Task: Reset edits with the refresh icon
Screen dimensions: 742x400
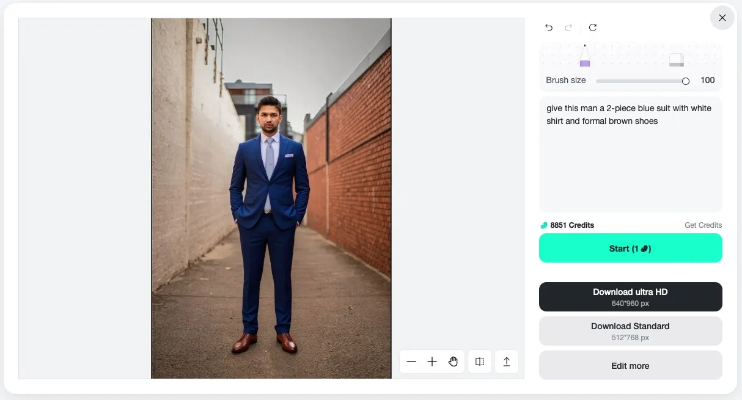Action: click(593, 27)
